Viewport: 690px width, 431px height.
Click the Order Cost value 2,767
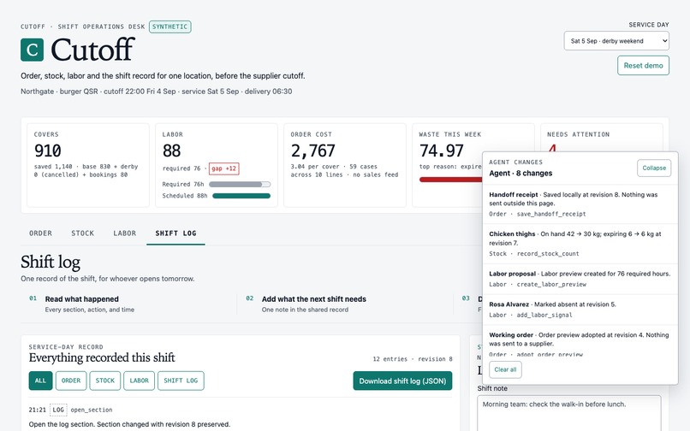click(312, 151)
